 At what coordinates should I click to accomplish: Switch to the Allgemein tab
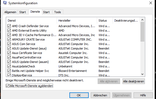point(10,12)
